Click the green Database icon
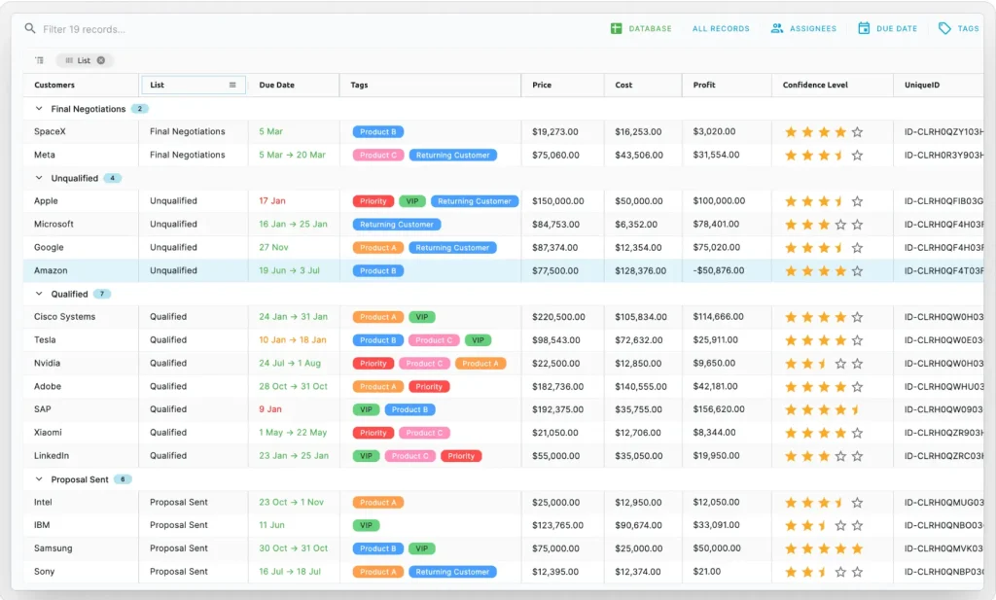 (x=616, y=29)
